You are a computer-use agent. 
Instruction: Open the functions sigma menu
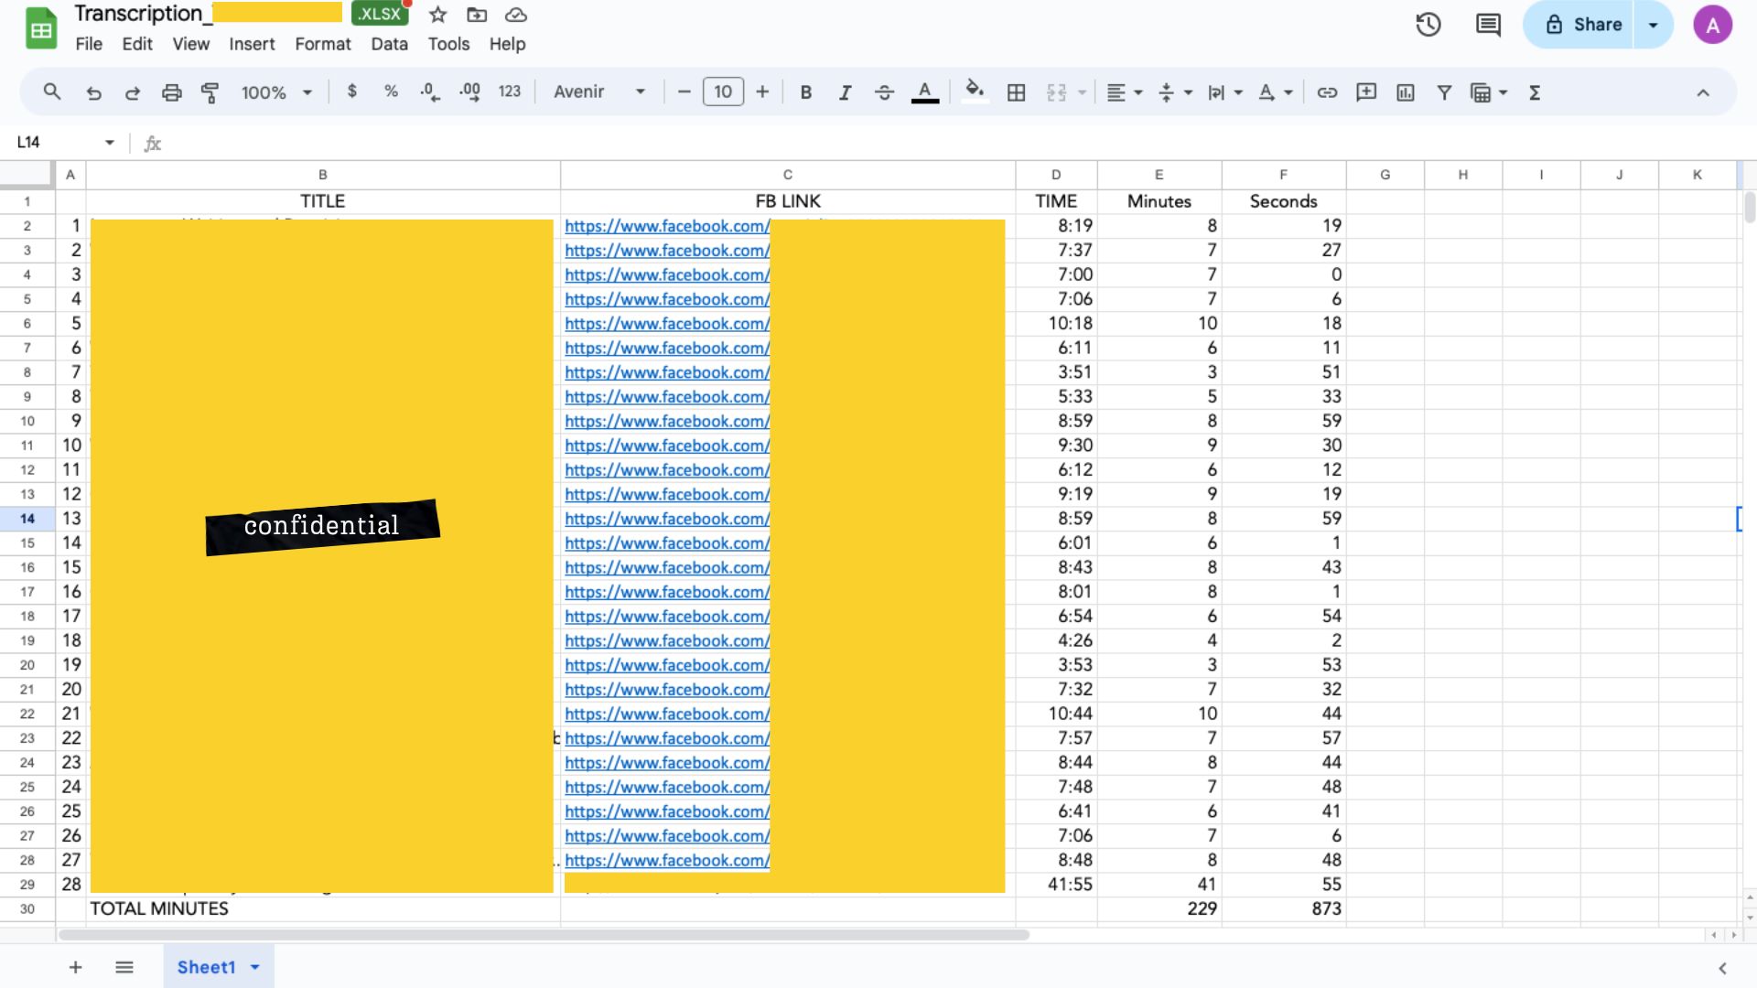pyautogui.click(x=1535, y=92)
